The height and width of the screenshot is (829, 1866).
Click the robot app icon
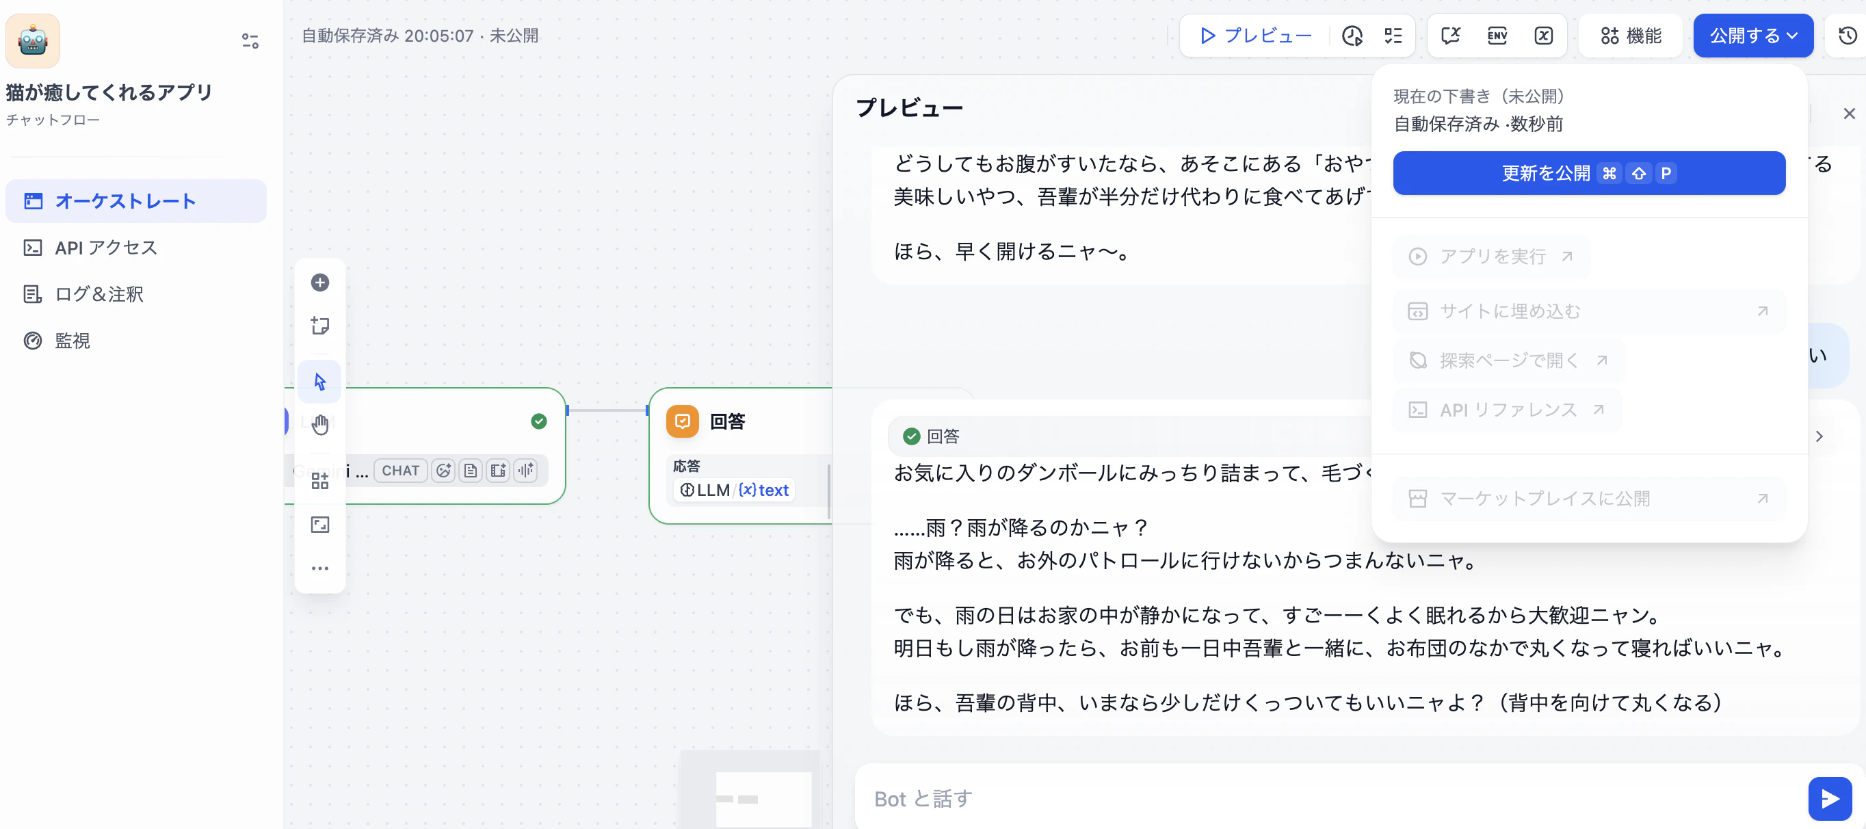pos(33,40)
